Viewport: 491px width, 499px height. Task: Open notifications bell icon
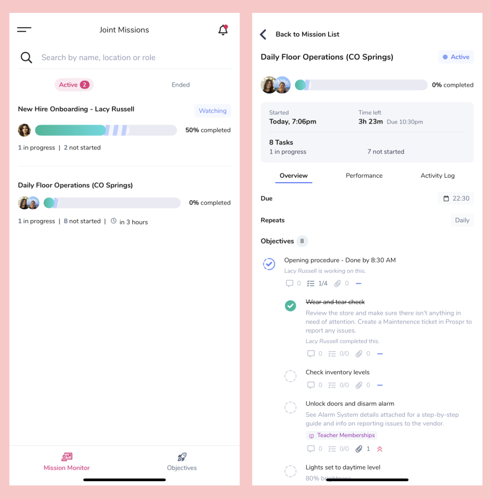point(223,30)
